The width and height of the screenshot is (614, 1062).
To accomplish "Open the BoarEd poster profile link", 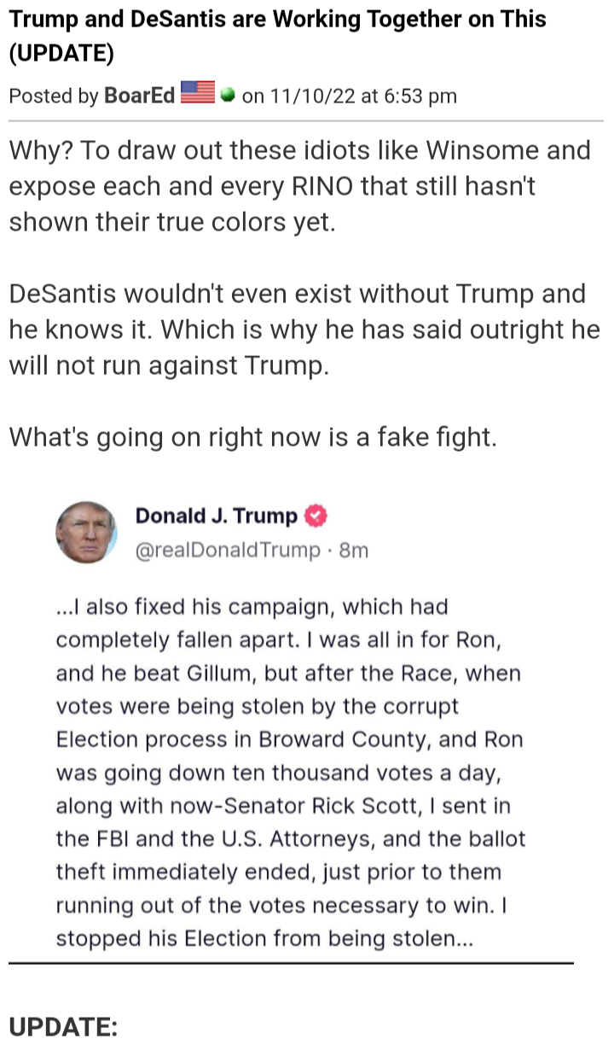I will click(140, 96).
